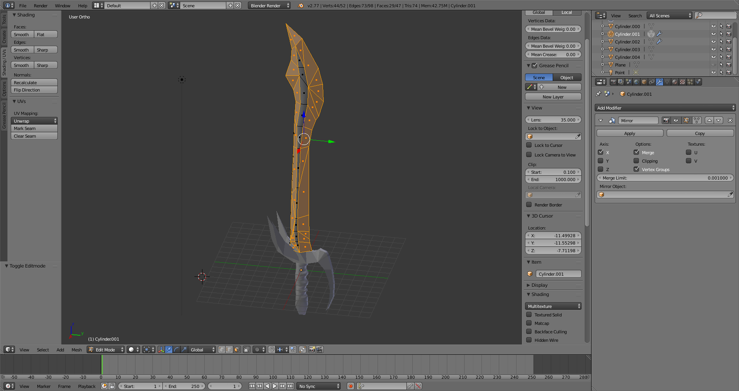Toggle selectability of Cylinder.003

tap(721, 49)
